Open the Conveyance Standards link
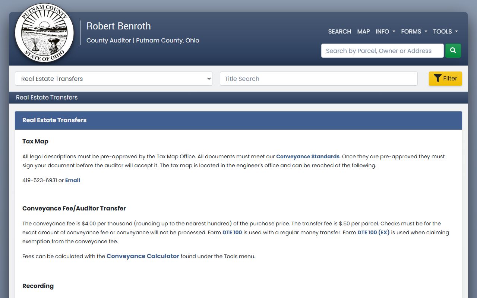Image resolution: width=477 pixels, height=298 pixels. (307, 156)
